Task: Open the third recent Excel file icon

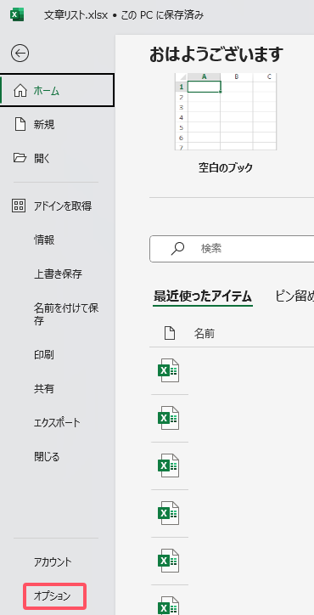Action: (169, 465)
